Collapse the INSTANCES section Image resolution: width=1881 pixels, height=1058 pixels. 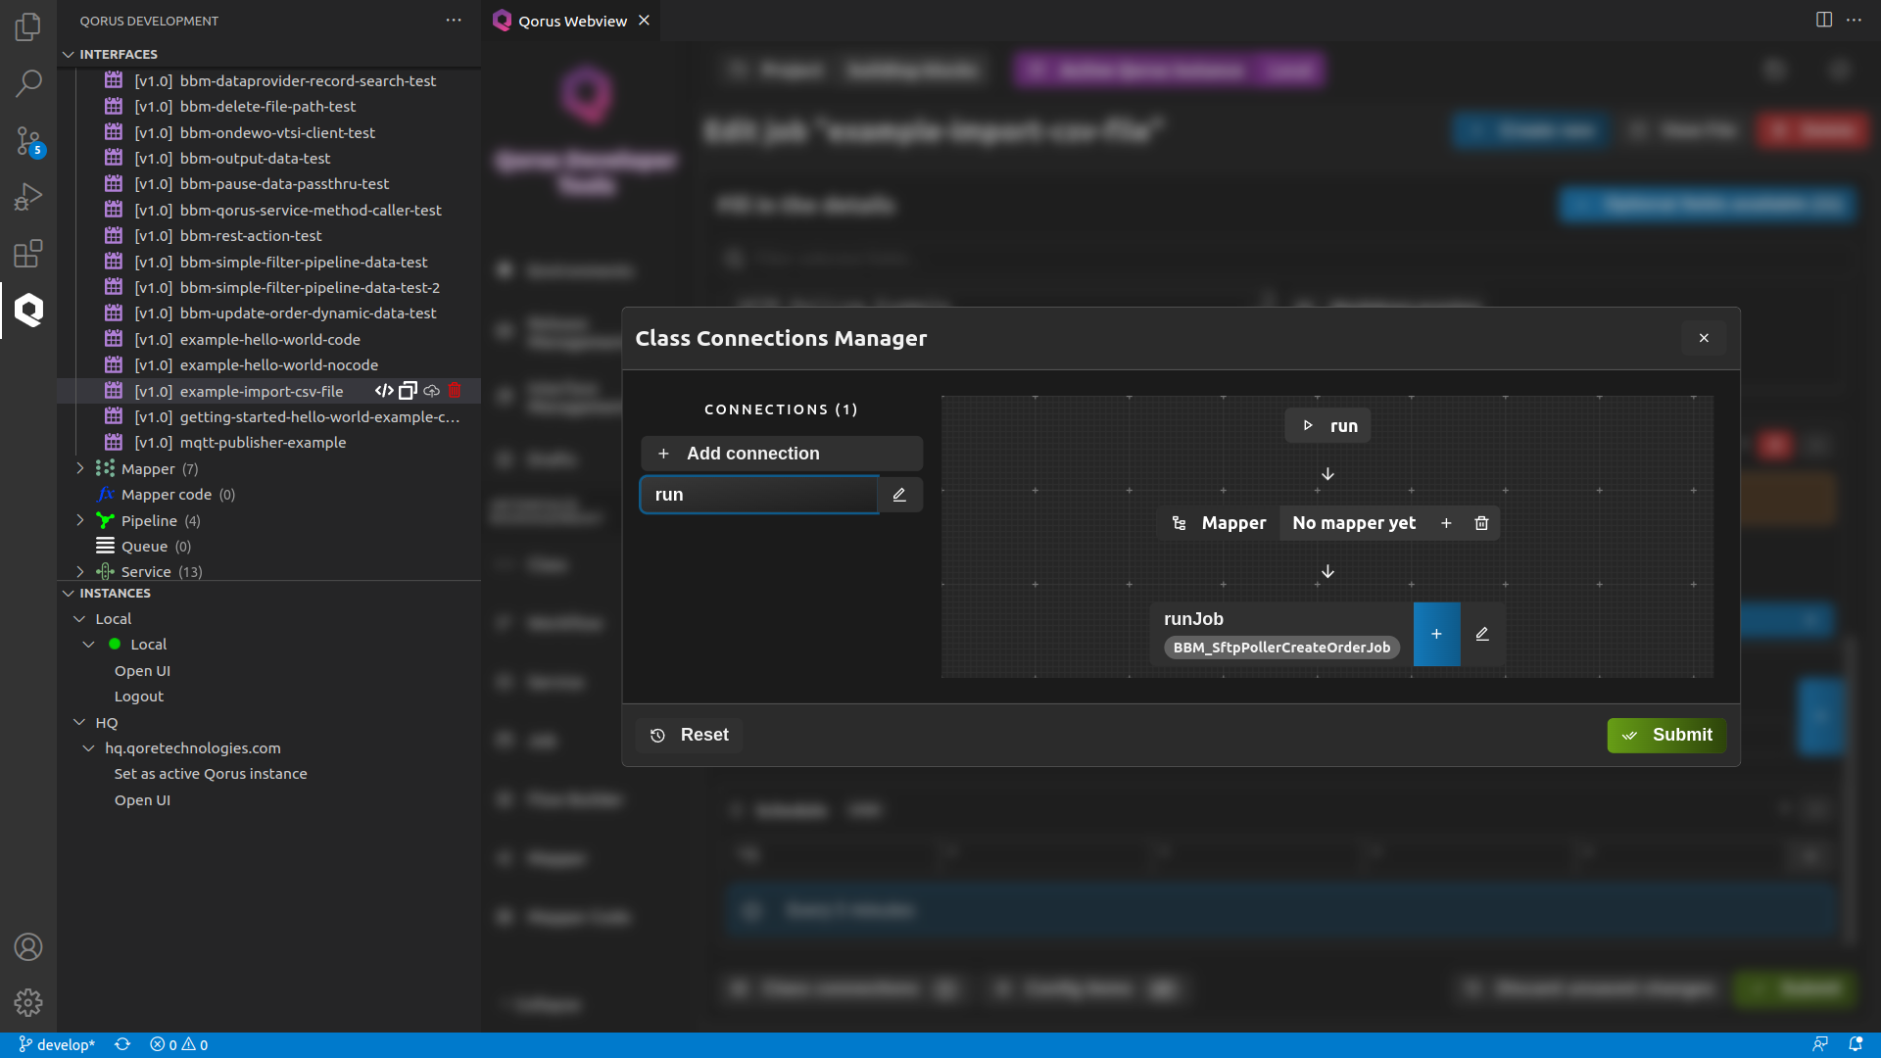[x=69, y=593]
